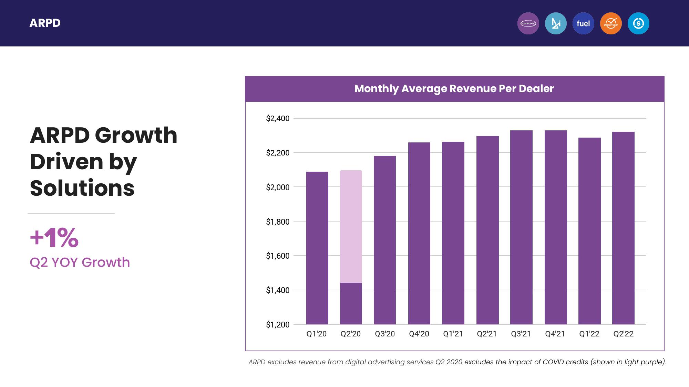
Task: Click the Q3'21 x-axis label
Action: [521, 334]
